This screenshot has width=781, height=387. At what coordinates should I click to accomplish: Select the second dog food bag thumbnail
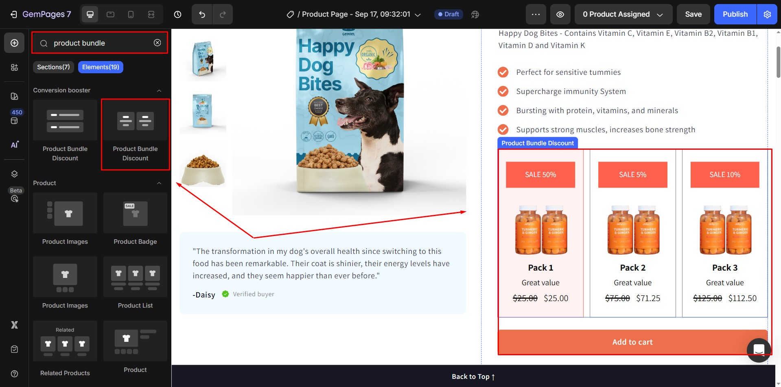click(203, 111)
